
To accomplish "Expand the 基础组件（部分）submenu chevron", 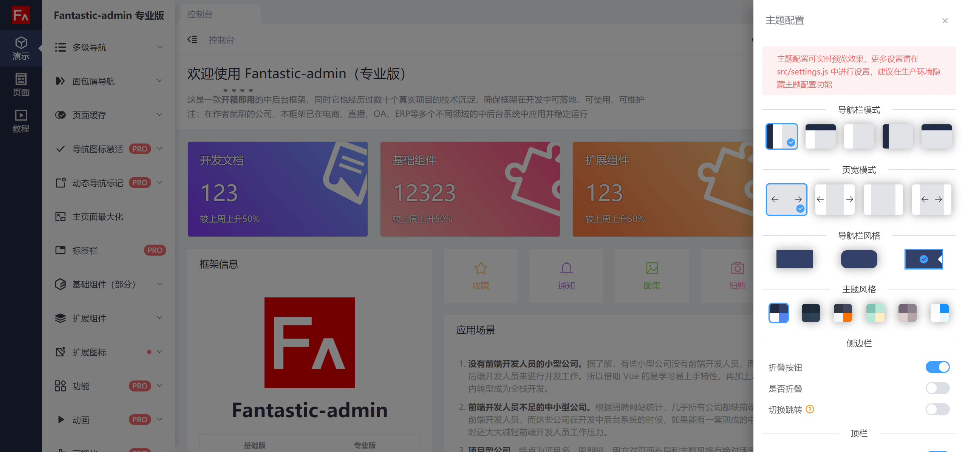I will [159, 284].
